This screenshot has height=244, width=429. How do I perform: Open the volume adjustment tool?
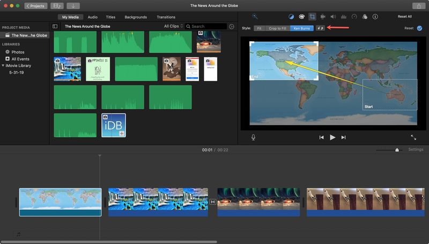(x=333, y=17)
